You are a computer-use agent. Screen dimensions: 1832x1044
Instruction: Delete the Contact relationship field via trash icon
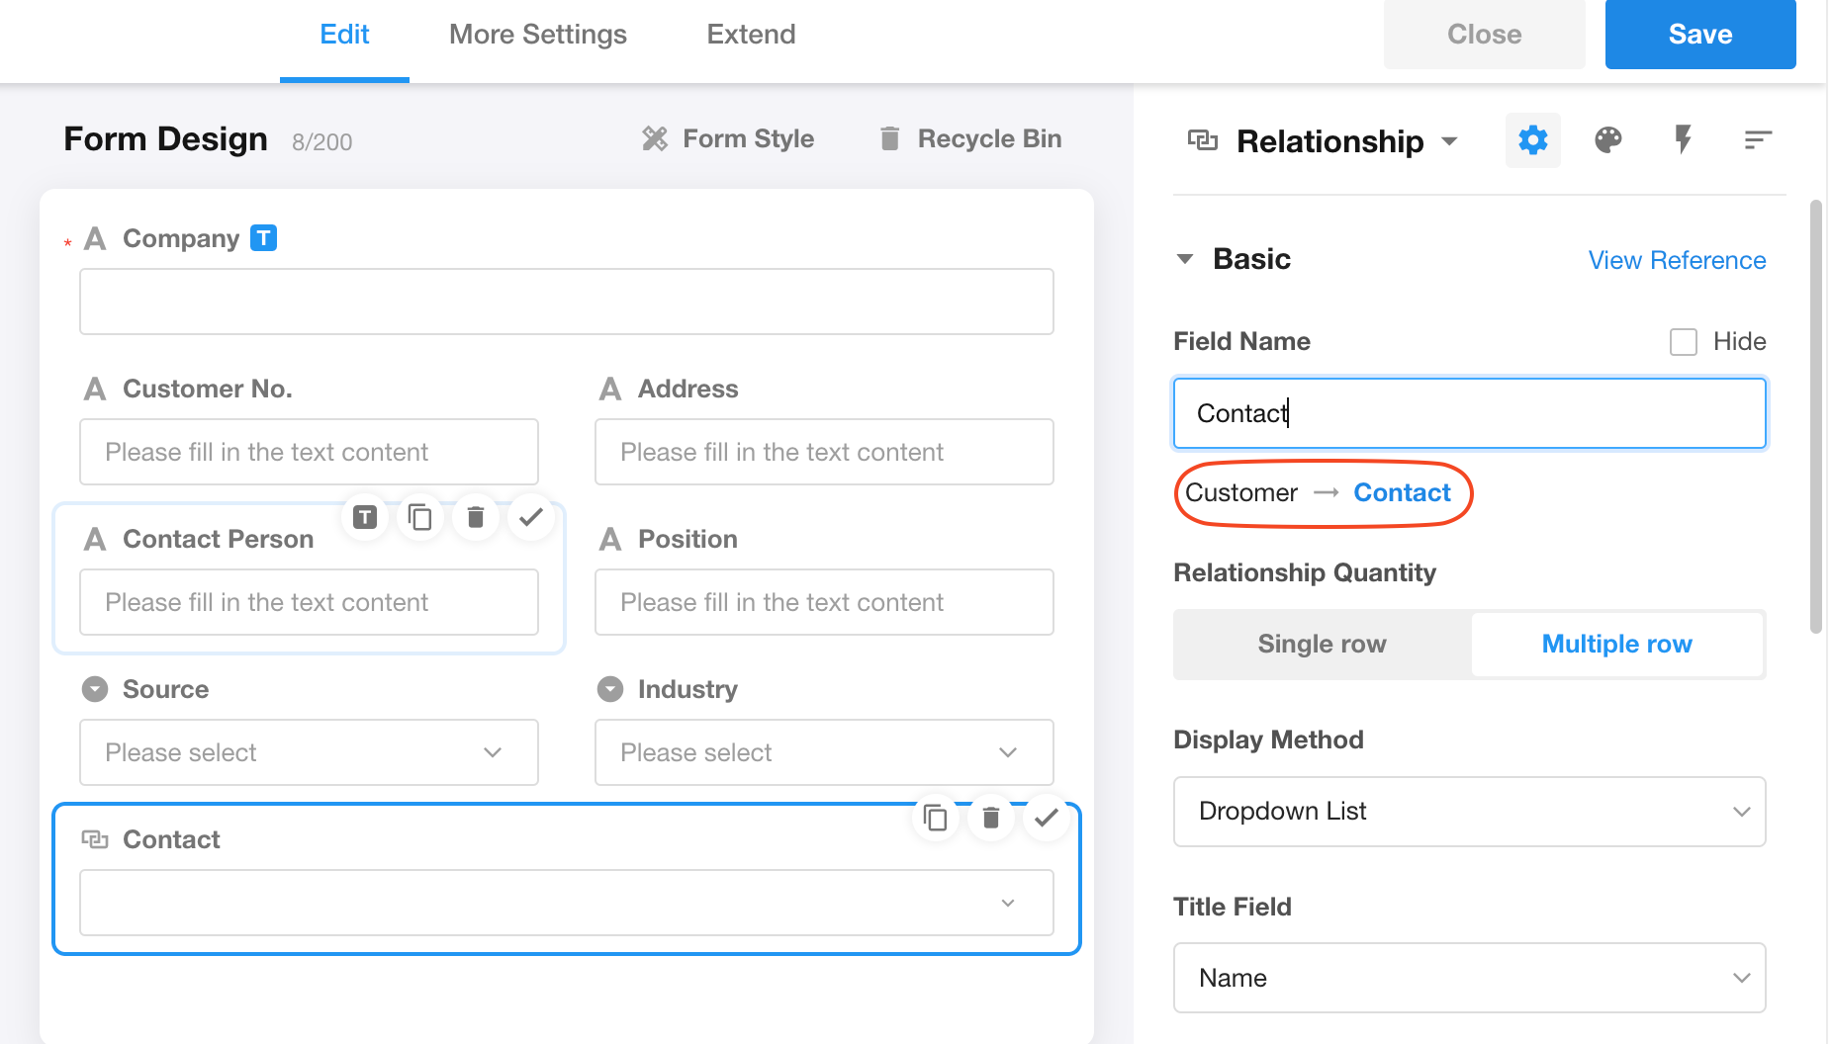[990, 818]
